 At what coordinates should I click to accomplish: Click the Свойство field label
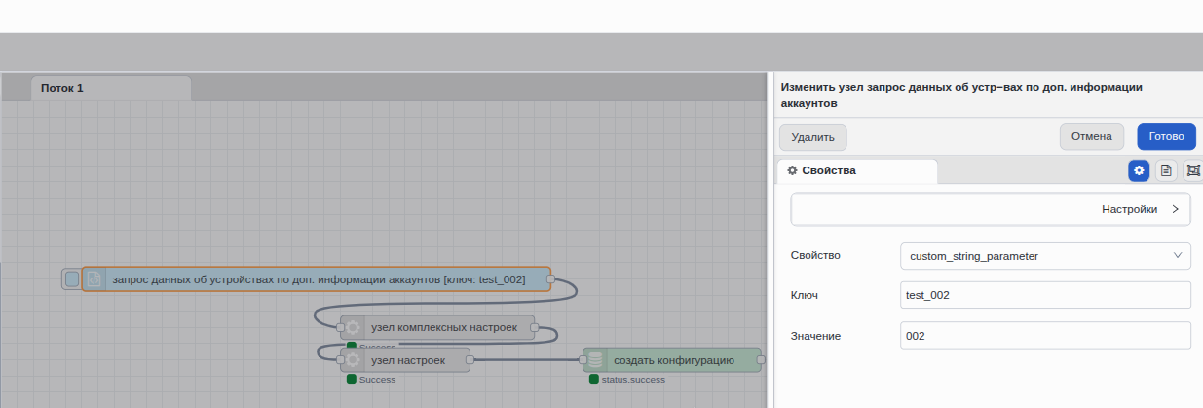[x=815, y=256]
